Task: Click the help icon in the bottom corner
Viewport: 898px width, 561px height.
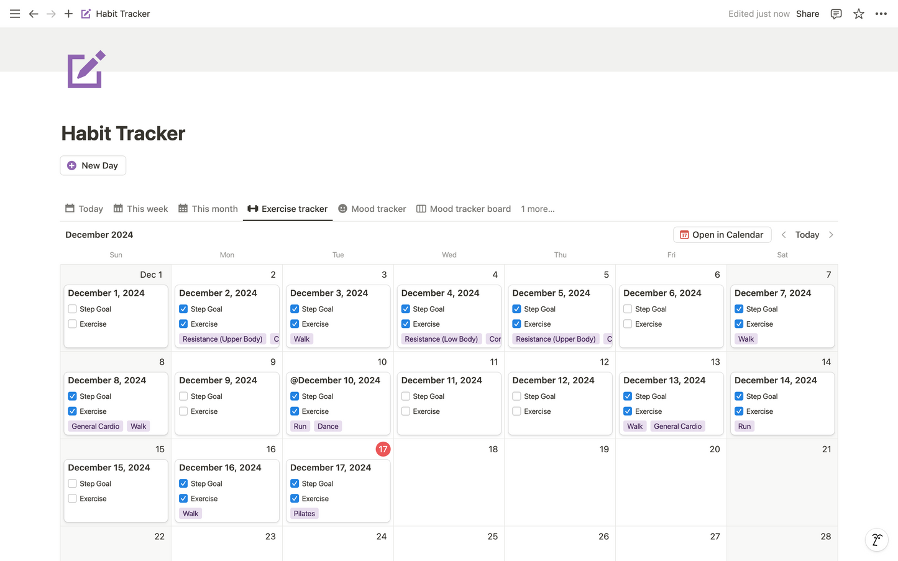Action: (x=876, y=540)
